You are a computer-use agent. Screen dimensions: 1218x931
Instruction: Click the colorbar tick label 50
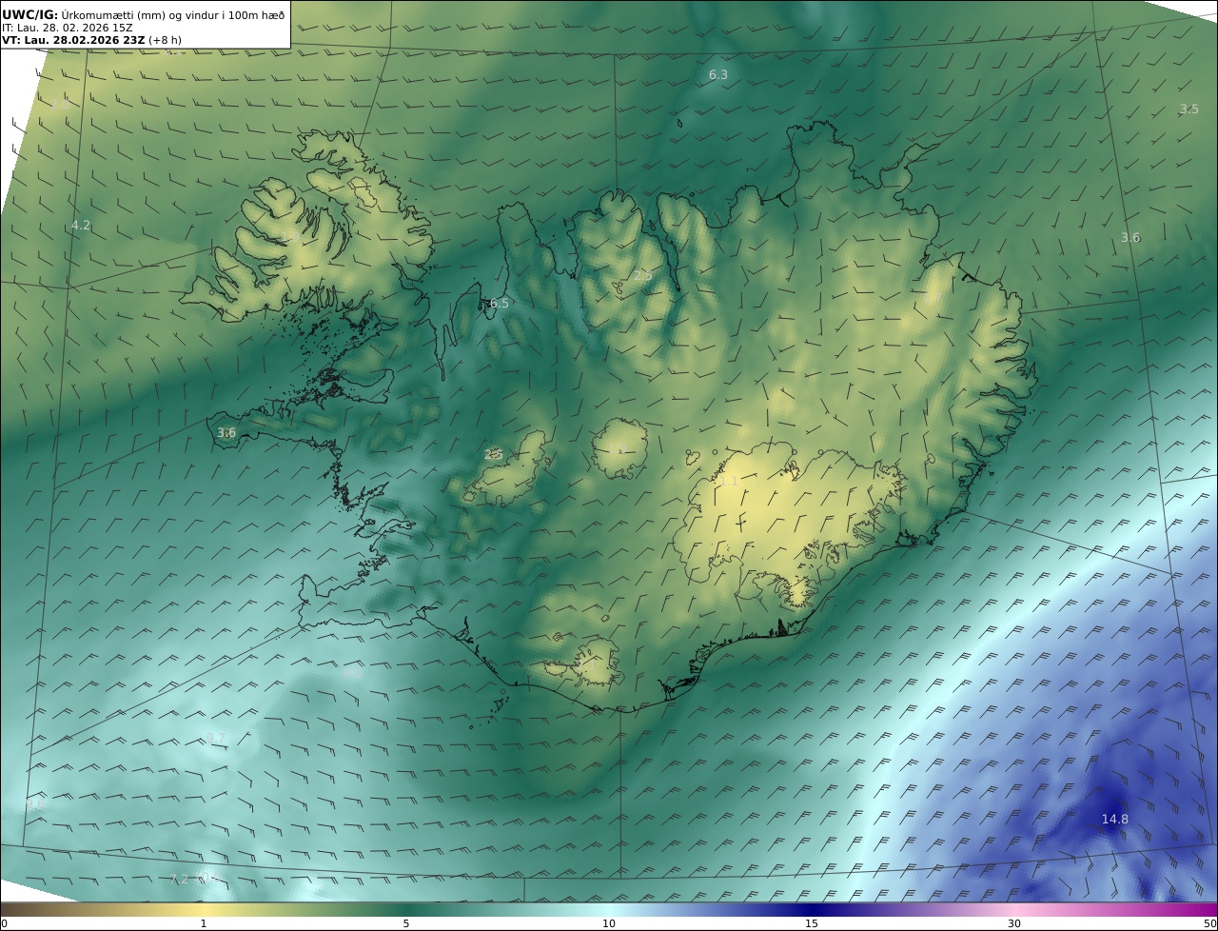pos(1209,923)
